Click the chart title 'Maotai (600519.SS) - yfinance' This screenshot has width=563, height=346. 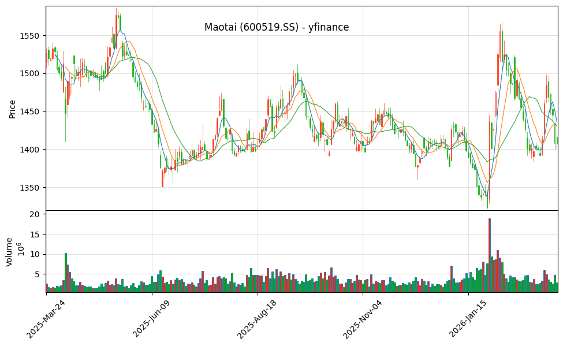[x=277, y=27]
